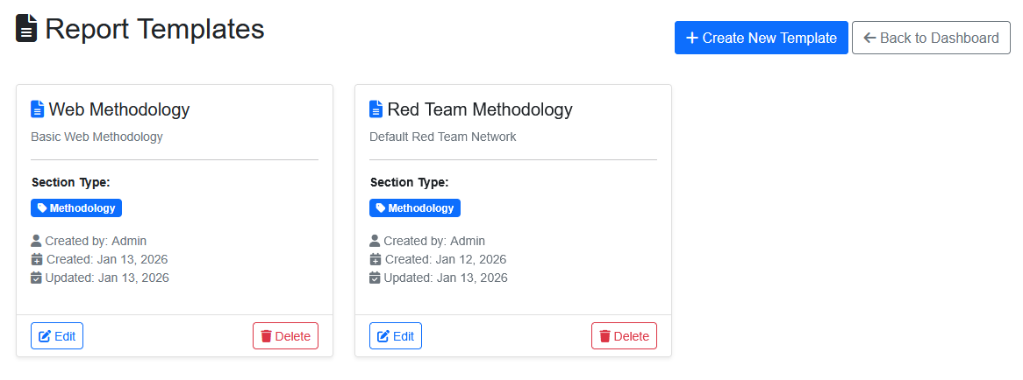Viewport: 1023px width, 380px height.
Task: Click the file icon beside Red Team Methodology
Action: (376, 109)
